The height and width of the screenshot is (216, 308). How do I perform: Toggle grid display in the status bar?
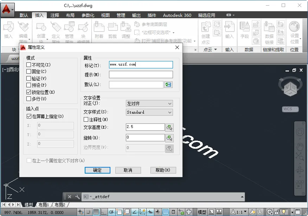point(96,212)
